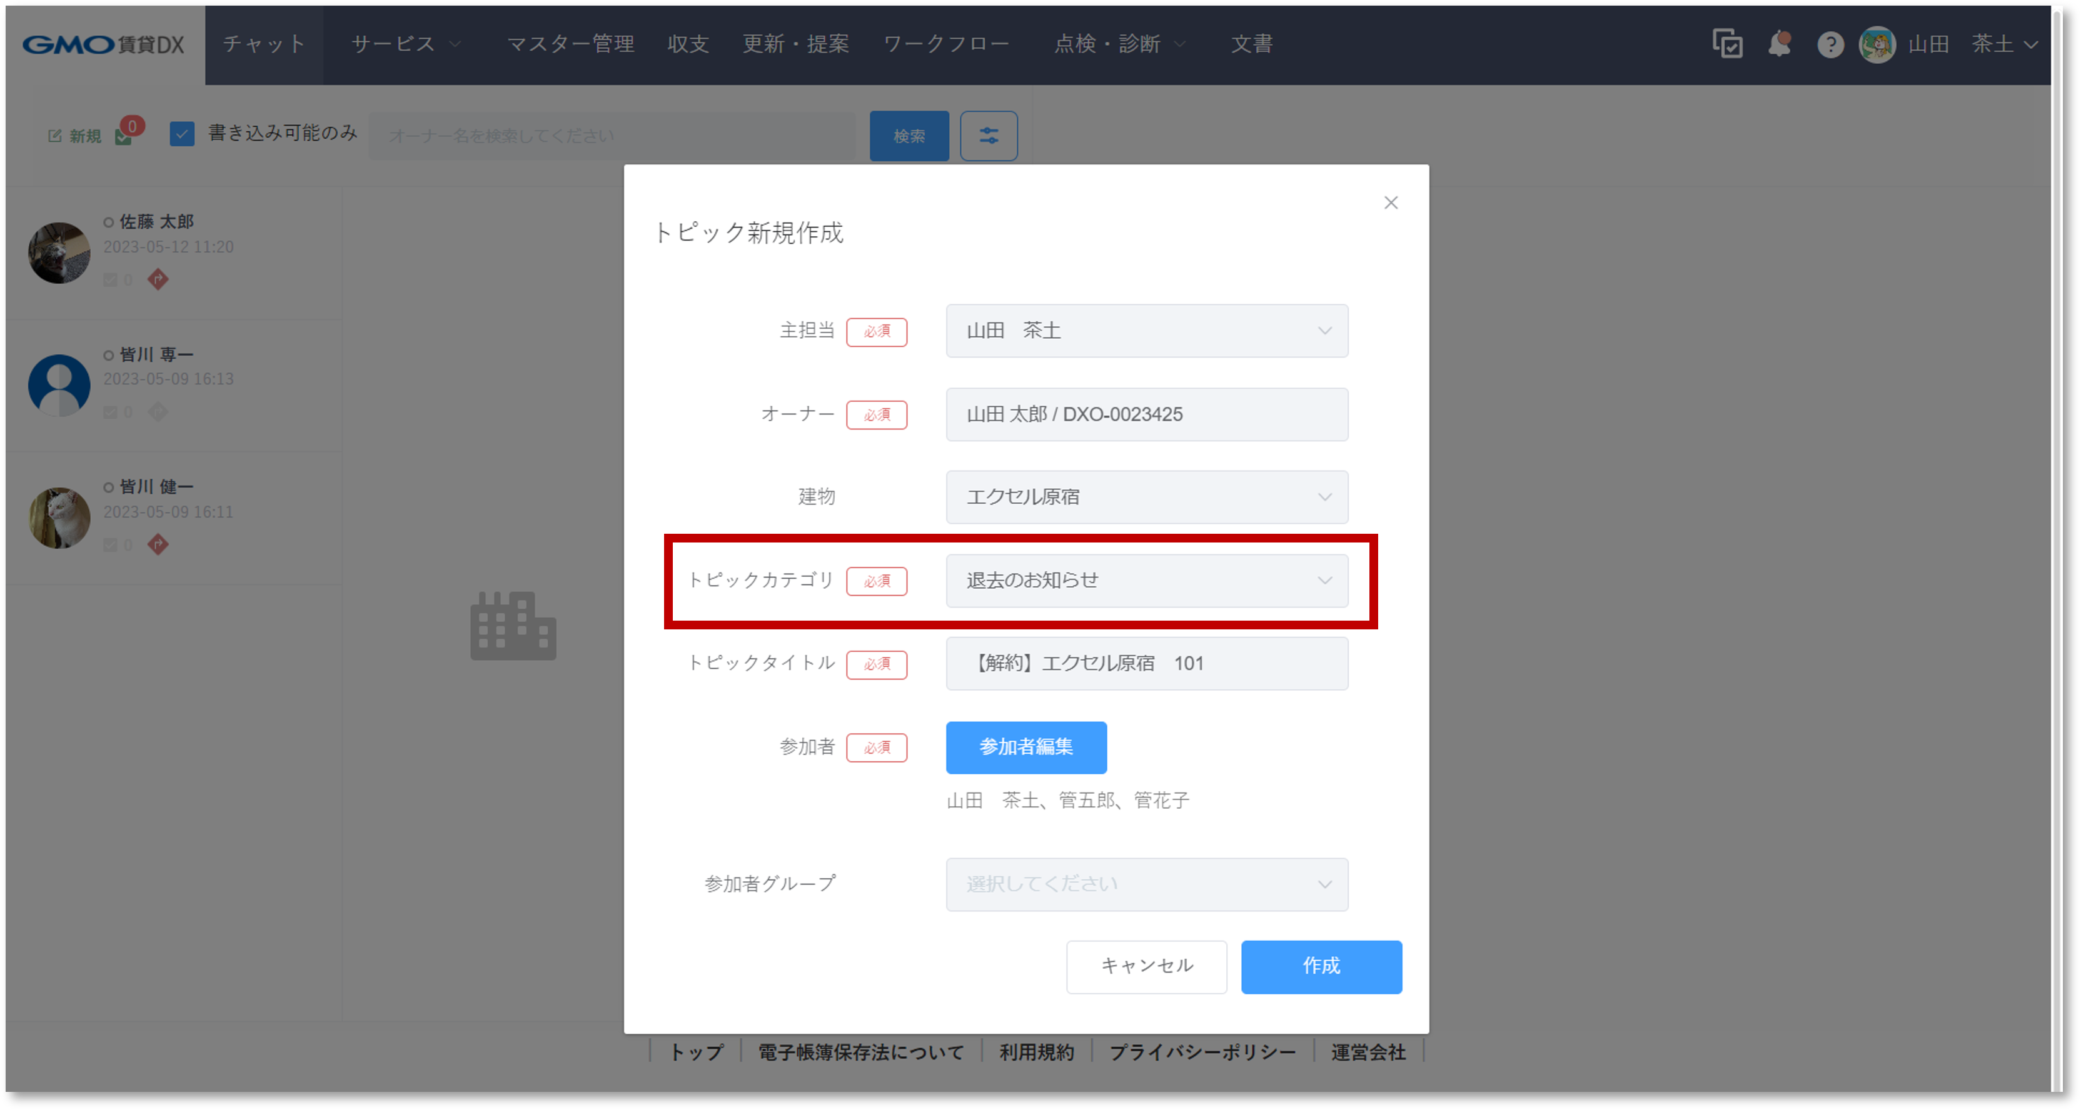
Task: Click the user avatar in header
Action: pyautogui.click(x=1877, y=44)
